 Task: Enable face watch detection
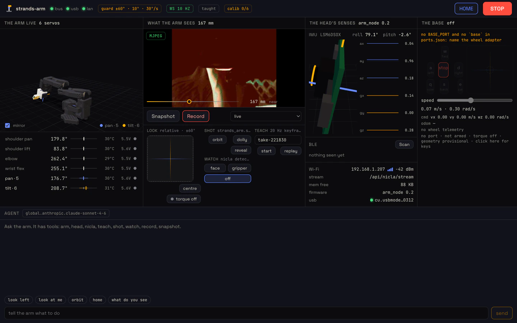(215, 168)
